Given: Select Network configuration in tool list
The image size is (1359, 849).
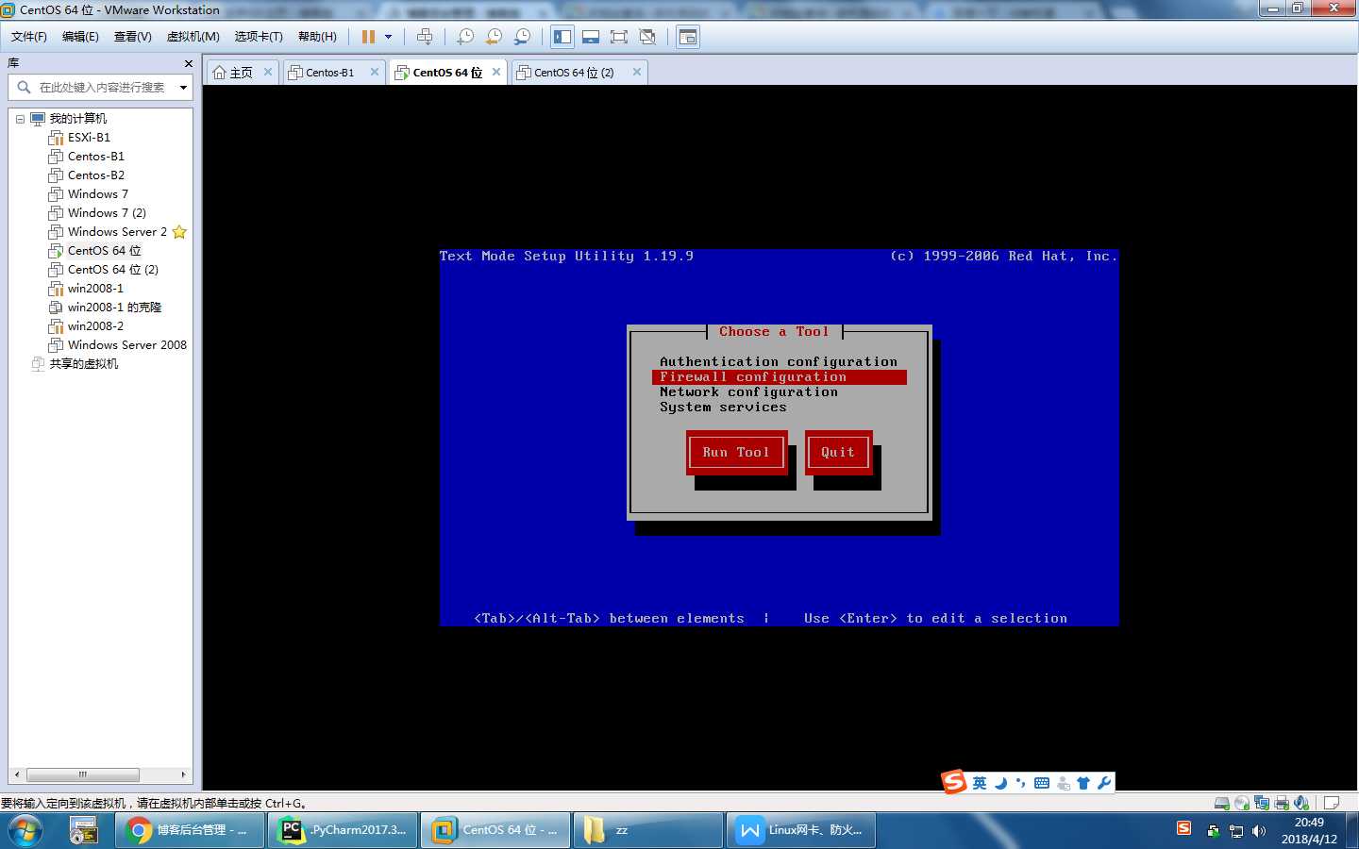Looking at the screenshot, I should click(748, 391).
